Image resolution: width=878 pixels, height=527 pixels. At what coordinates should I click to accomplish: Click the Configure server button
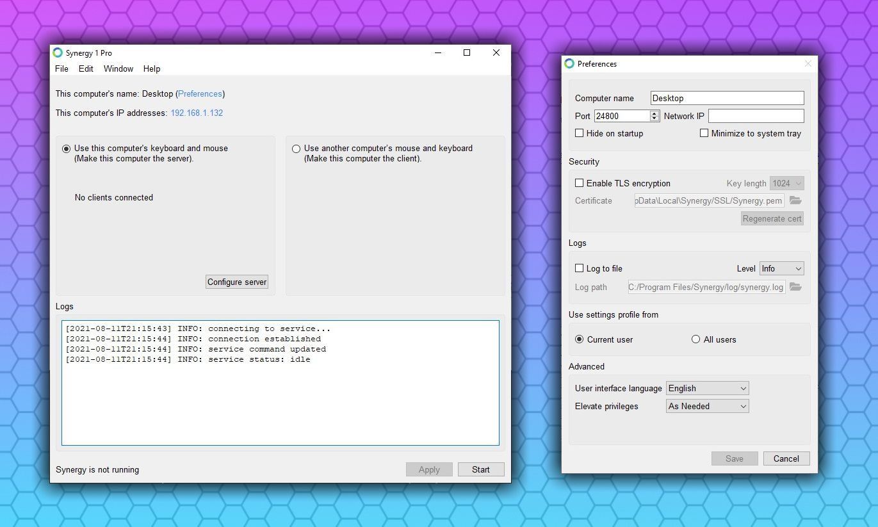coord(237,282)
